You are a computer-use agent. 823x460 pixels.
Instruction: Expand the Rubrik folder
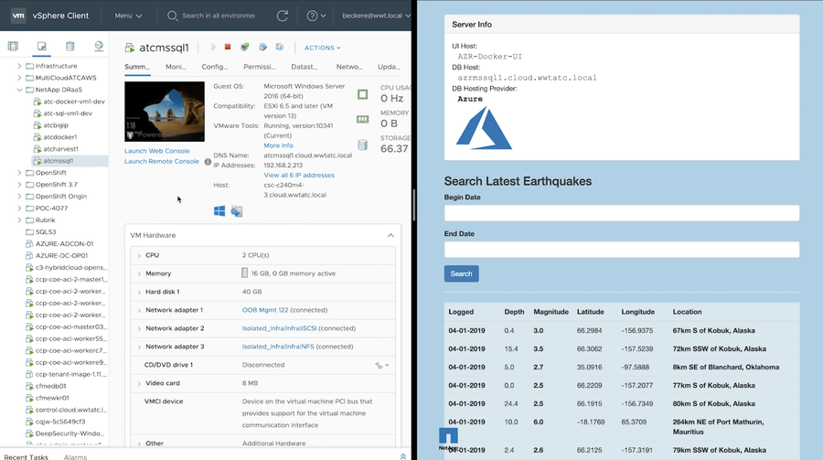[19, 220]
